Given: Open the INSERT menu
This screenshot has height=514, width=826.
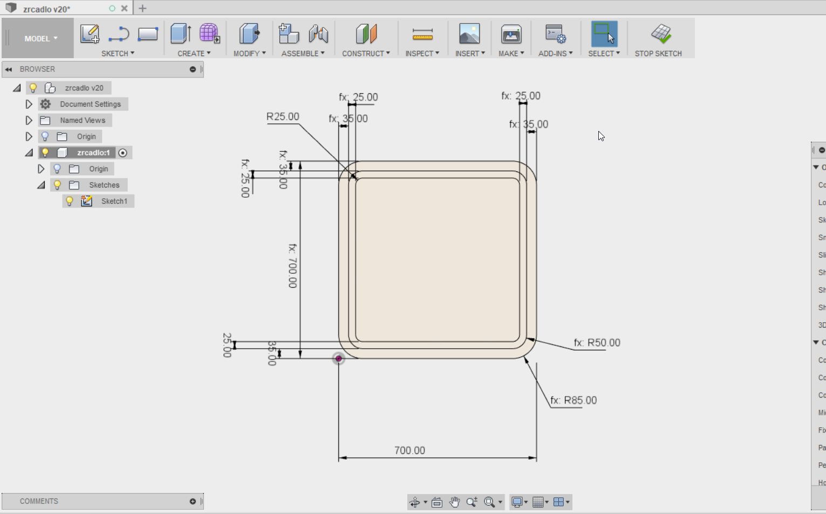Looking at the screenshot, I should pyautogui.click(x=470, y=53).
